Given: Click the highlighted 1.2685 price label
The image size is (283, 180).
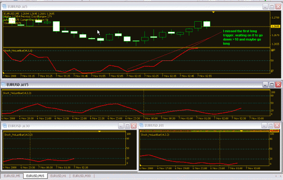Looking at the screenshot, I should click(x=275, y=27).
